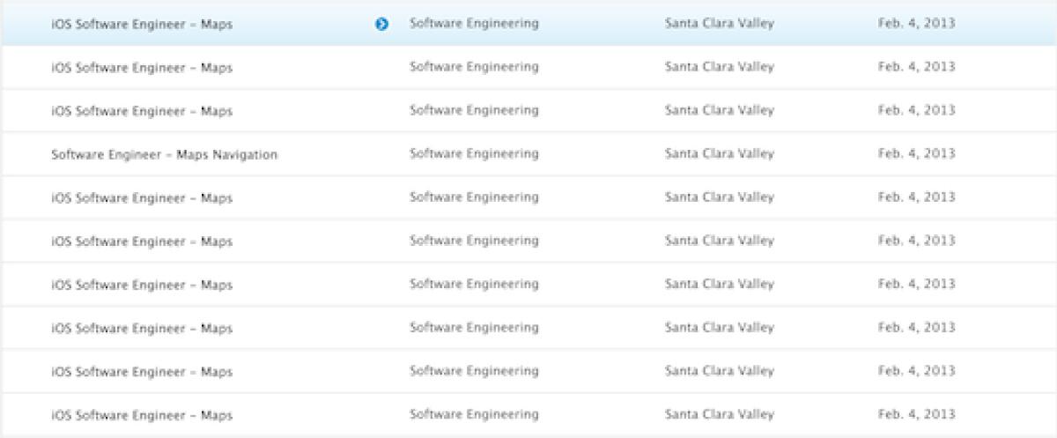Image resolution: width=1057 pixels, height=438 pixels.
Task: Click Santa Clara Valley directly above Maps Navigation row
Action: coord(720,111)
